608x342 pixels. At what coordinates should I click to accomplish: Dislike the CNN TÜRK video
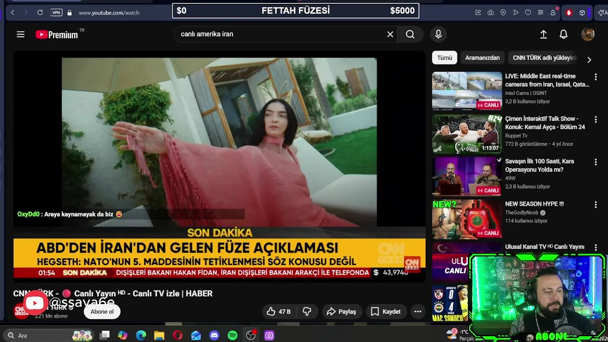307,312
